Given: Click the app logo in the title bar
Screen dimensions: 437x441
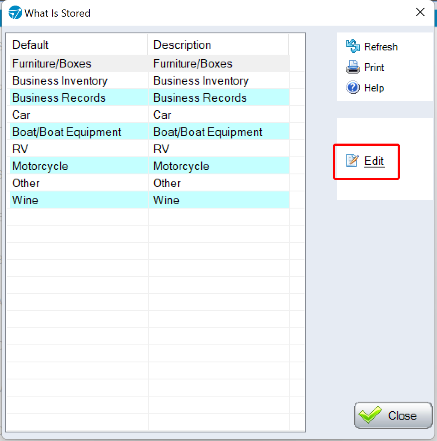Looking at the screenshot, I should point(15,13).
